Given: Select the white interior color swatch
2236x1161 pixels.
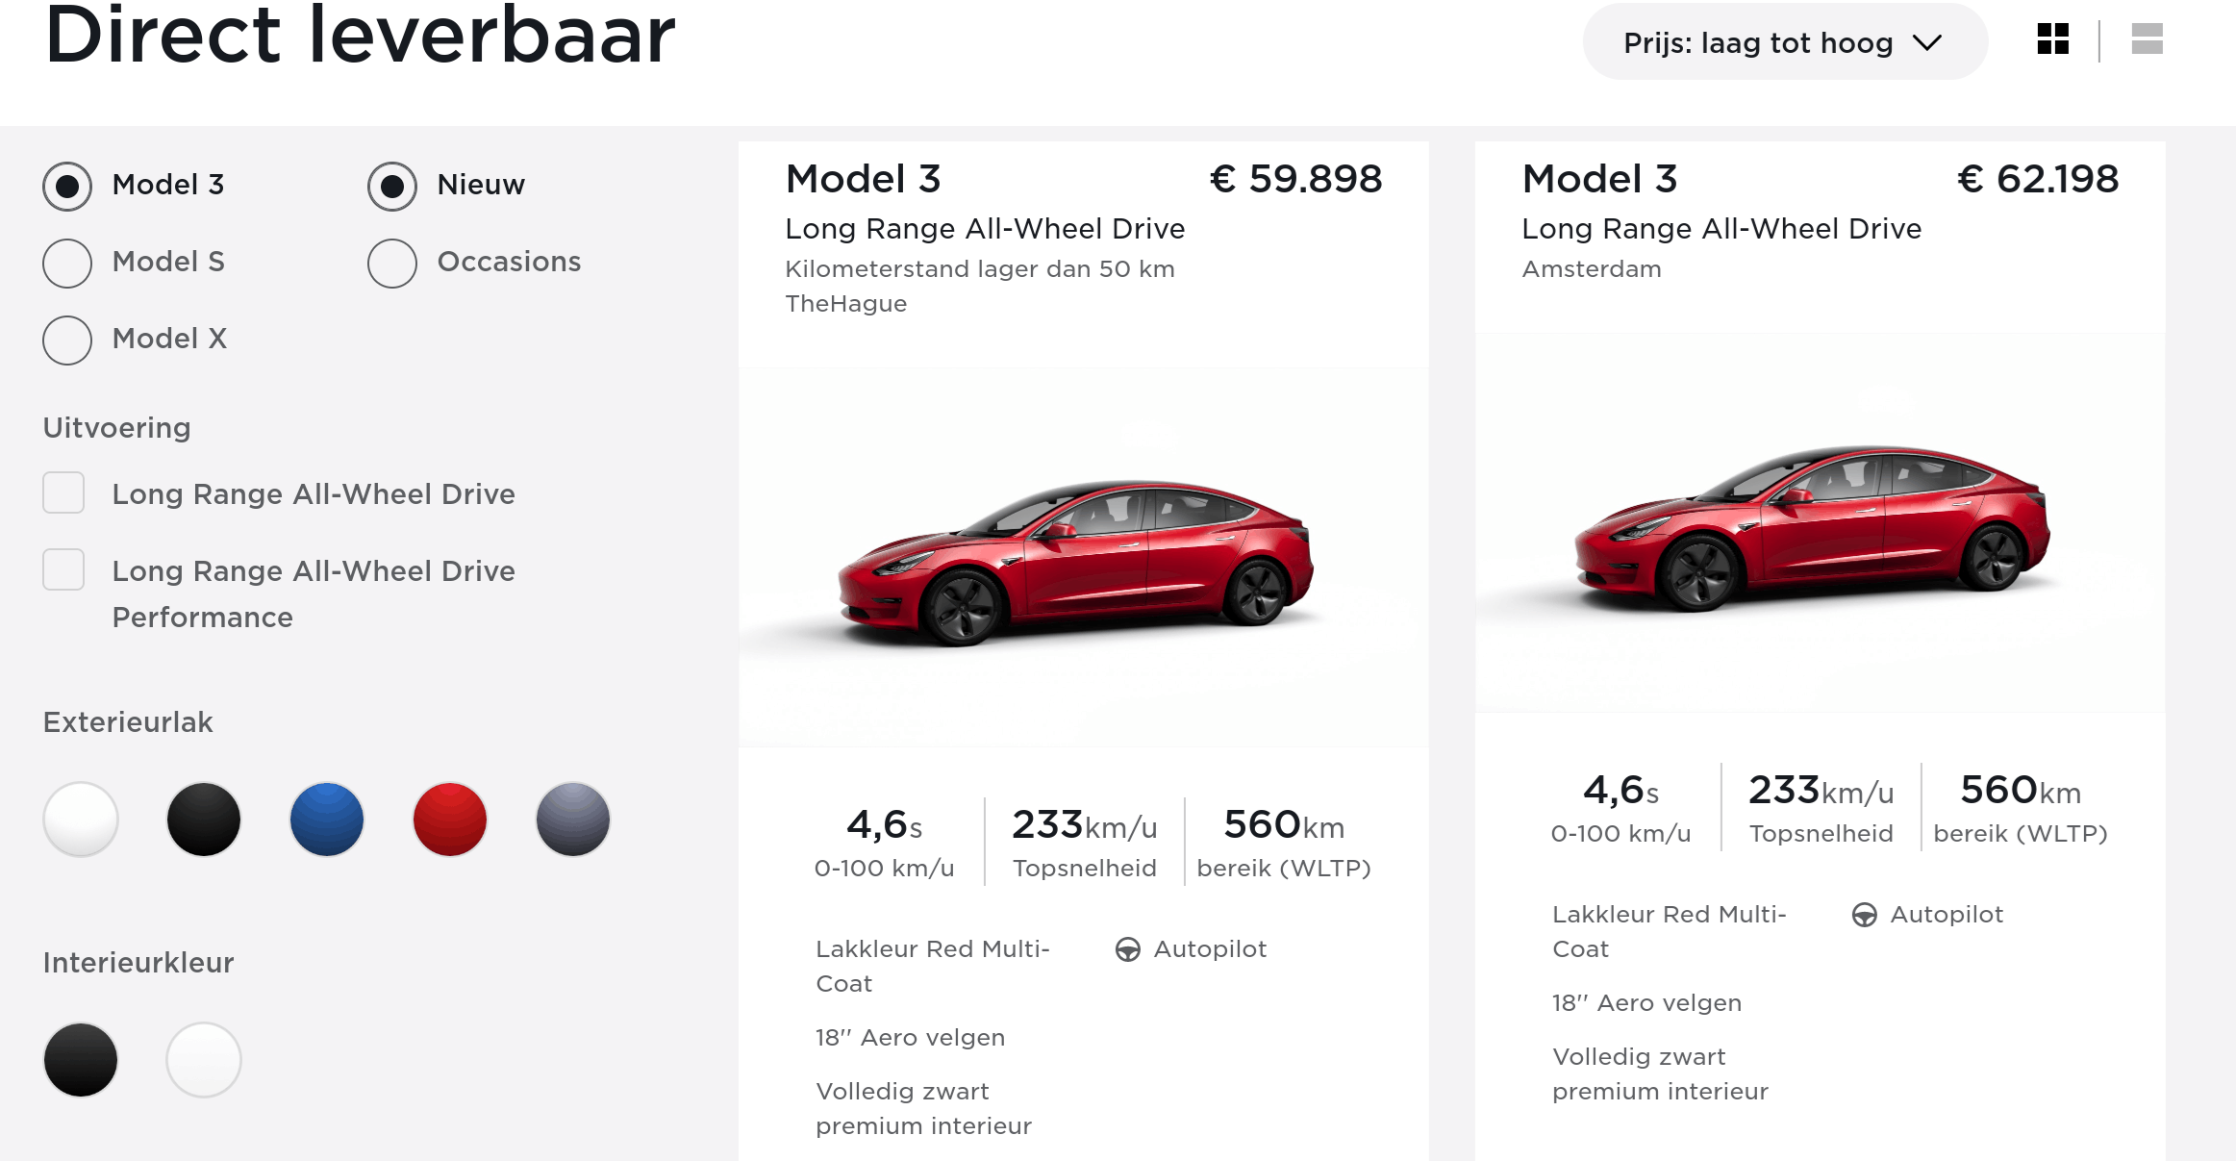Looking at the screenshot, I should 204,1060.
